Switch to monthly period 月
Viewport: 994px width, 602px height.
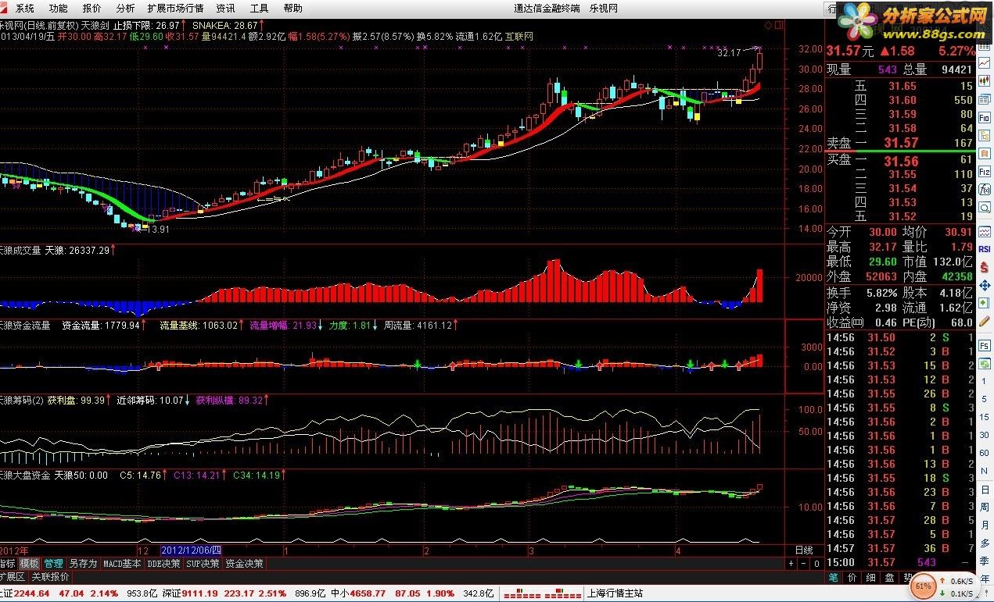(x=985, y=525)
